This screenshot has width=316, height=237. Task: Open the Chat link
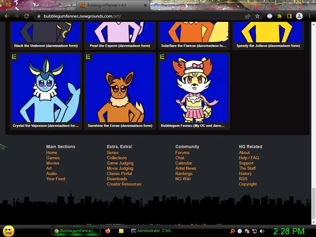pos(180,158)
